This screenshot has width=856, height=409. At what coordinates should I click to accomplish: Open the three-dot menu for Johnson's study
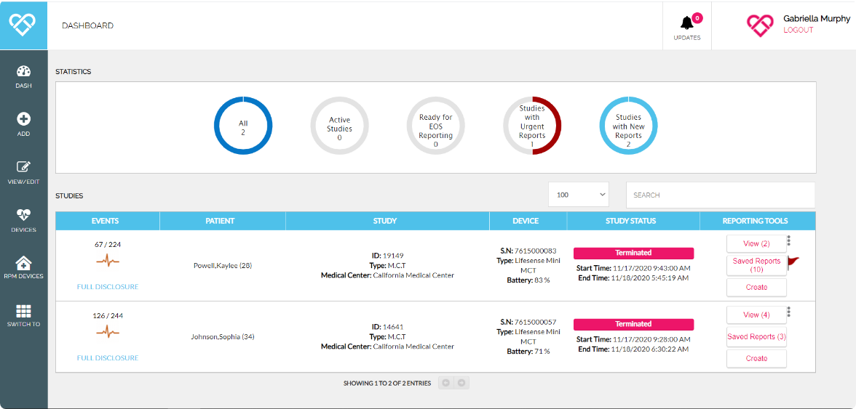(789, 312)
